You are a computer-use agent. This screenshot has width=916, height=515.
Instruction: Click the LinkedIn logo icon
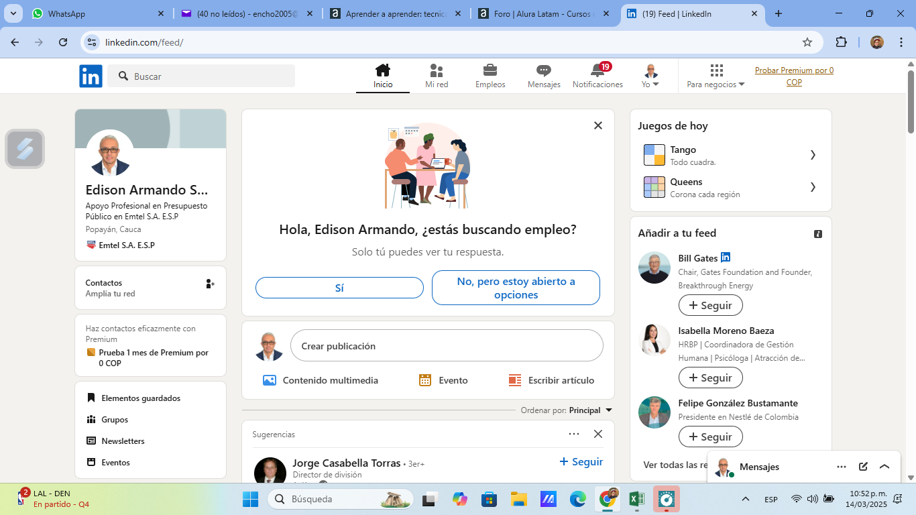click(x=91, y=76)
